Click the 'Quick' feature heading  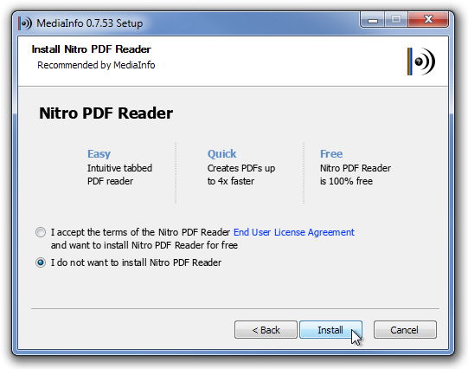(x=221, y=154)
